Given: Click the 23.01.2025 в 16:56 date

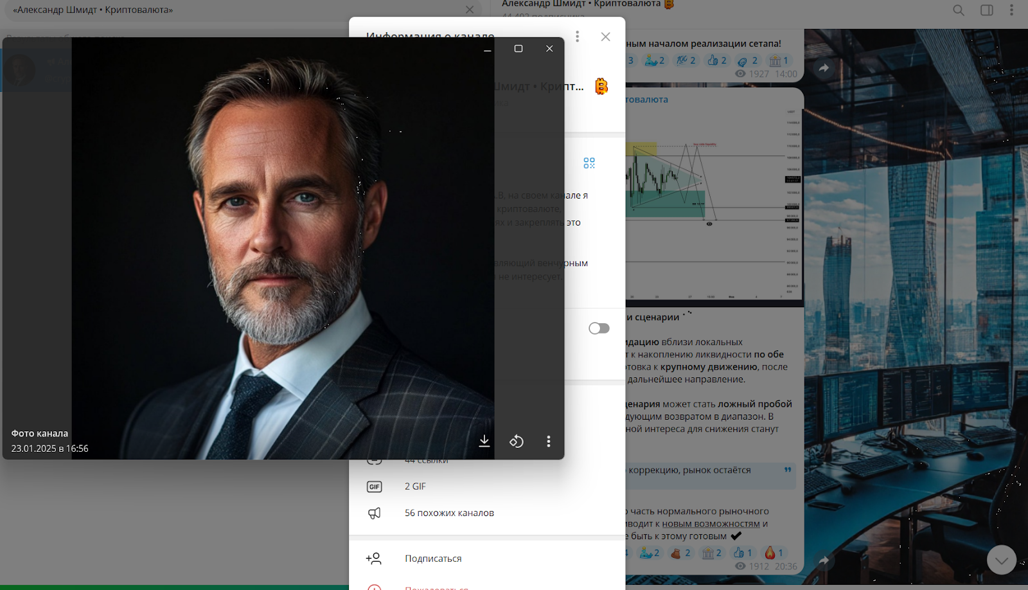Looking at the screenshot, I should (x=49, y=449).
